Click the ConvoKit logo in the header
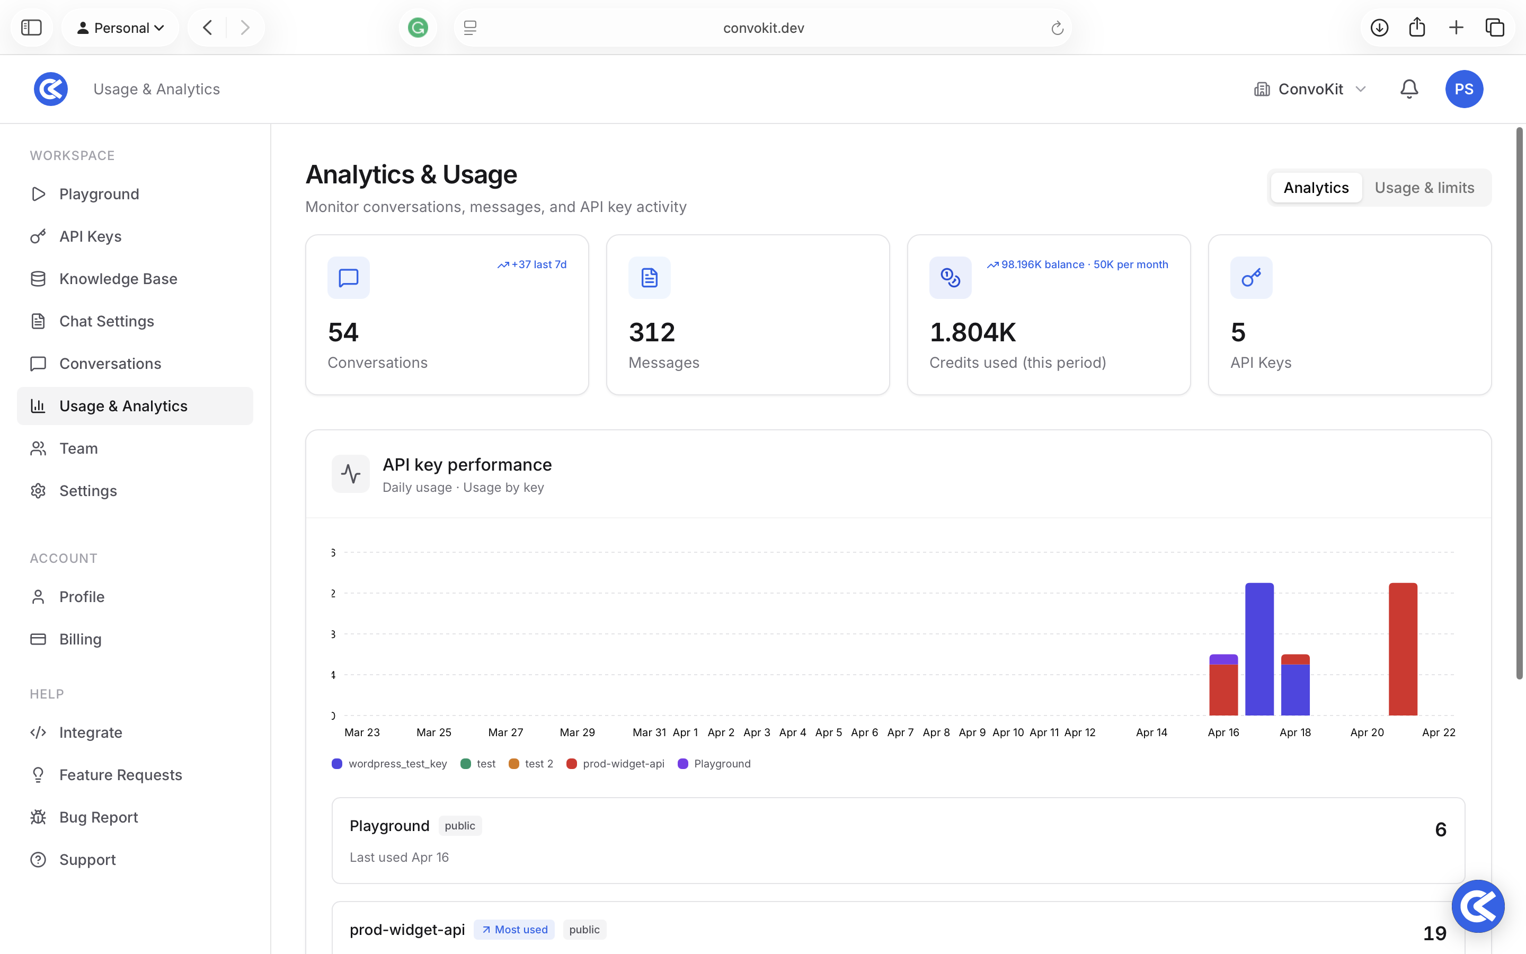The height and width of the screenshot is (954, 1526). 50,89
